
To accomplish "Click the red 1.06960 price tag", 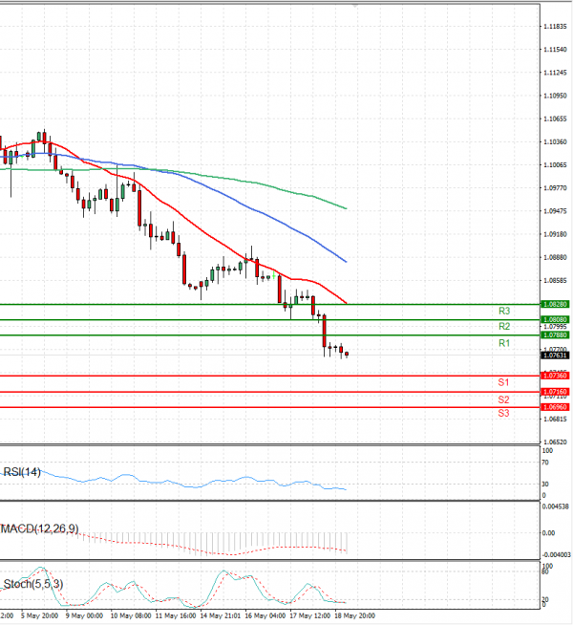I will 555,407.
